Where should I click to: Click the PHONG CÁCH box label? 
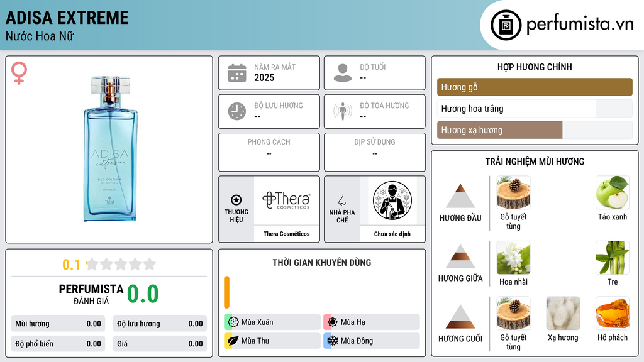click(x=269, y=142)
